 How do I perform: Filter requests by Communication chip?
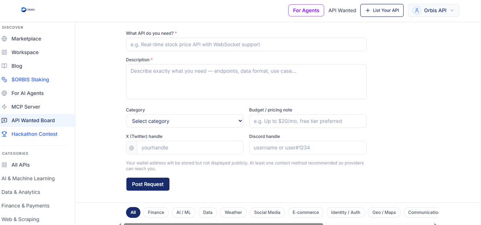click(x=421, y=213)
